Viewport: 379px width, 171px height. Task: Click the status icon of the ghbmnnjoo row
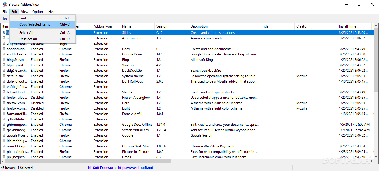(4, 125)
